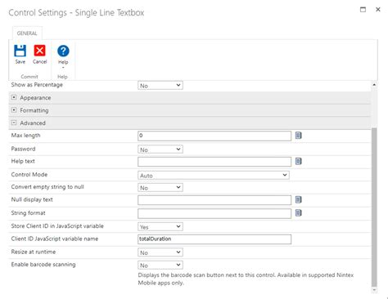
Task: Click the Null display text input field
Action: (x=214, y=200)
